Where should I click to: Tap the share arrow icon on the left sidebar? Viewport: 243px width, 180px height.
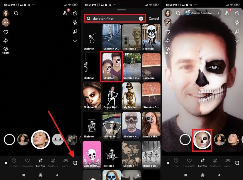tap(6, 41)
